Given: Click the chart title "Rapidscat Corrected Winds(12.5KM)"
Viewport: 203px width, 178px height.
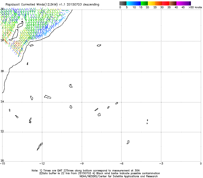Looking at the screenshot, I should (x=32, y=5).
